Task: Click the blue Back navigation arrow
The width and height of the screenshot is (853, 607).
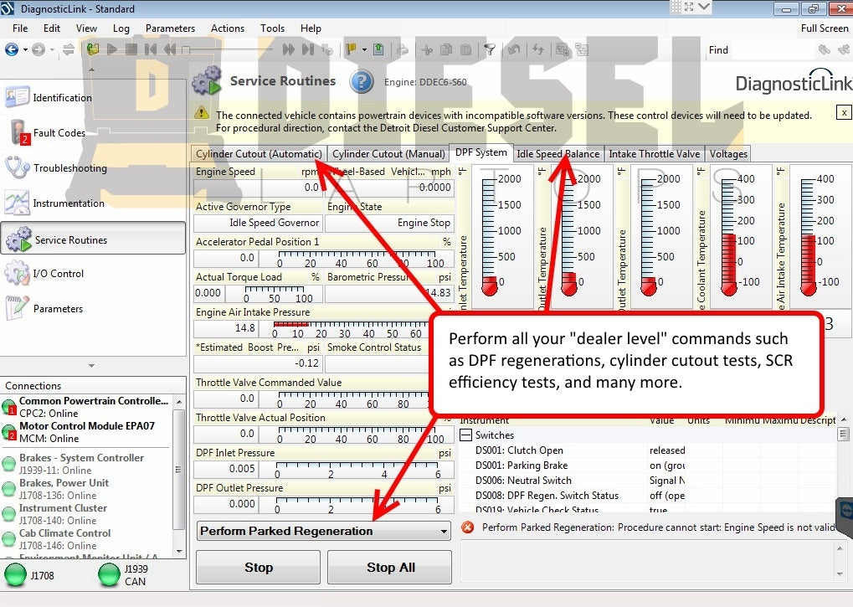Action: tap(12, 49)
